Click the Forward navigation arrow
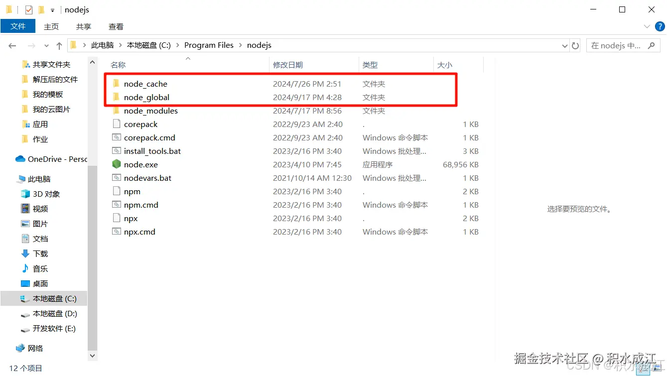 click(x=31, y=45)
